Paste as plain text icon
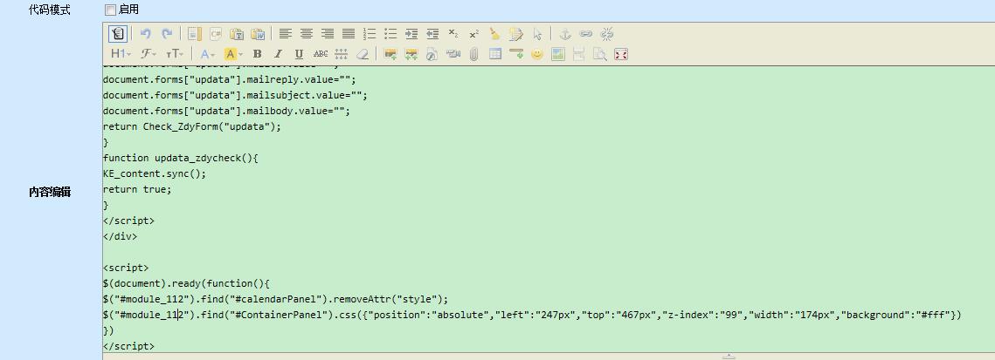Image resolution: width=995 pixels, height=360 pixels. coord(237,34)
